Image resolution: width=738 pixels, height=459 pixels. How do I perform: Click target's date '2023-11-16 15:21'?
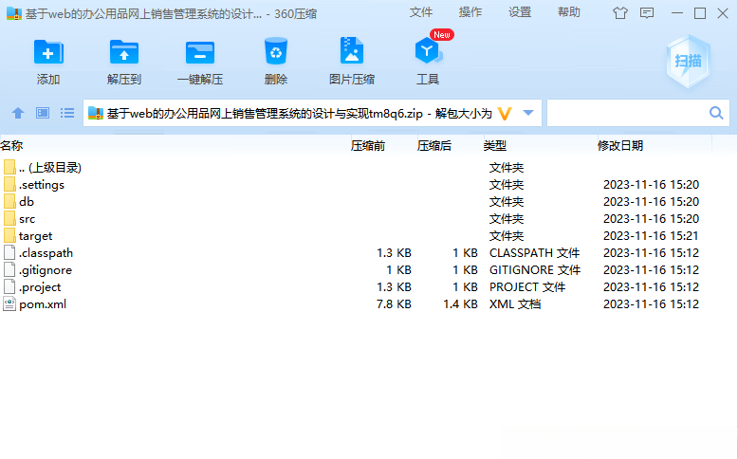tap(651, 236)
